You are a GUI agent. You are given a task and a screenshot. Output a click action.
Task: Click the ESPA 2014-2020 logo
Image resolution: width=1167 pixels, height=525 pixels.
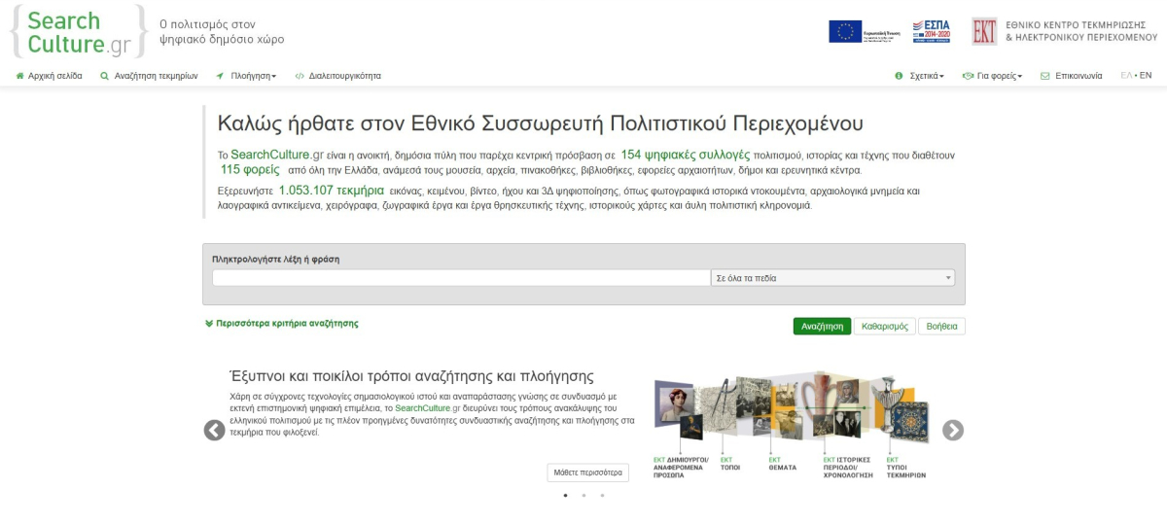(931, 32)
